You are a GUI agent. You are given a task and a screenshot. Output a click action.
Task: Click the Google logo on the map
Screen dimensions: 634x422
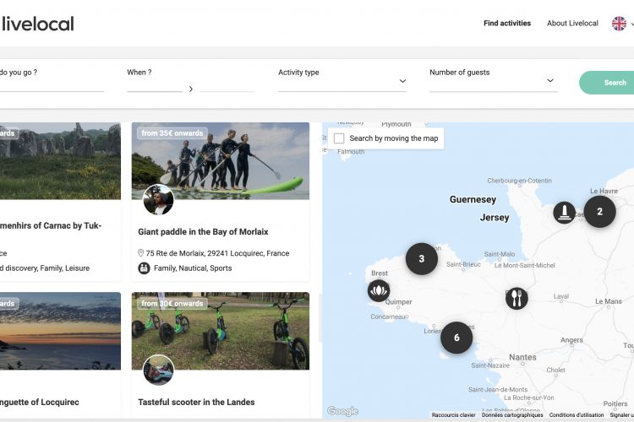pos(342,411)
